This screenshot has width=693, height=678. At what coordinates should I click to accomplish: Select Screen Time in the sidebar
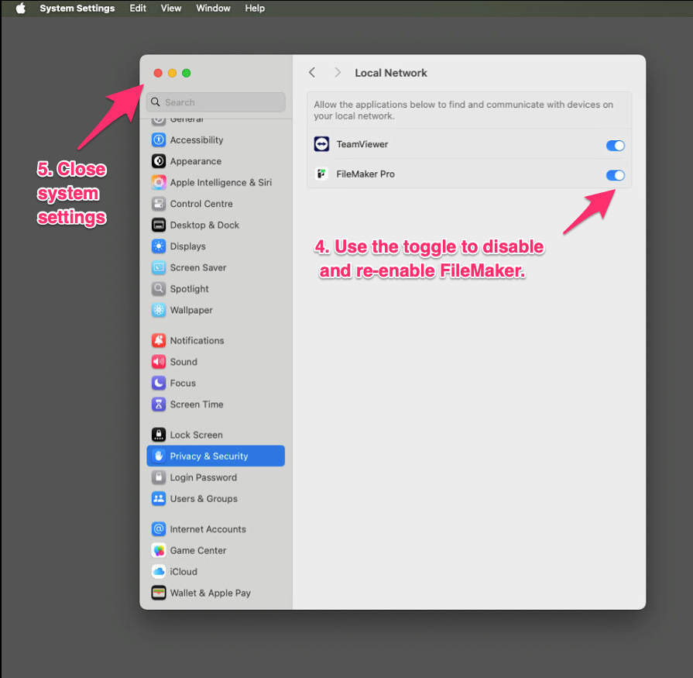[x=216, y=404]
